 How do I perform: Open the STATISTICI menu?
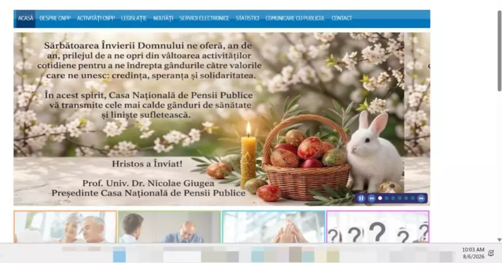248,18
